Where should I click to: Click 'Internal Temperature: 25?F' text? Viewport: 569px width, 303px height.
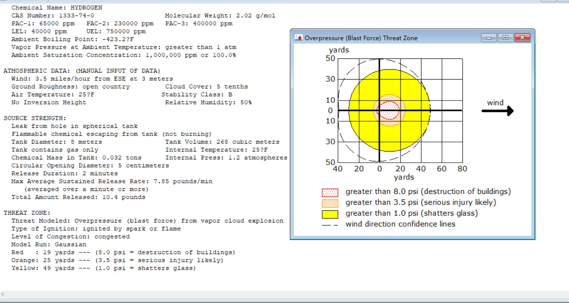[x=216, y=150]
